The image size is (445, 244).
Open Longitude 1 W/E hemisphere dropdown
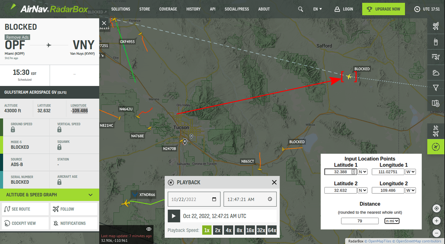tap(411, 172)
